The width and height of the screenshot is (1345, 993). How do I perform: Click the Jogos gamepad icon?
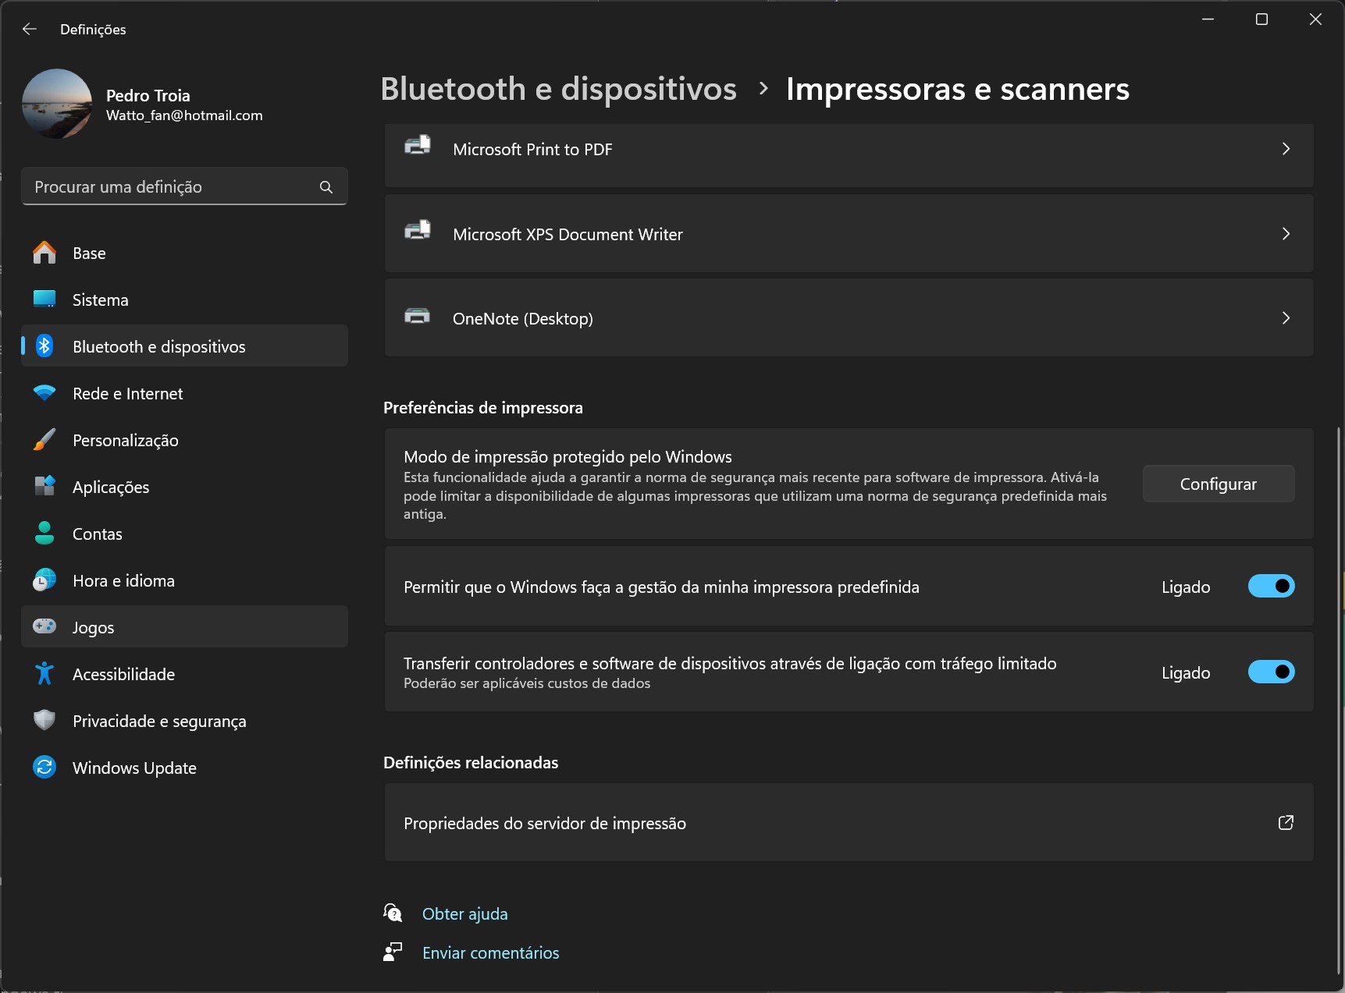(x=44, y=626)
